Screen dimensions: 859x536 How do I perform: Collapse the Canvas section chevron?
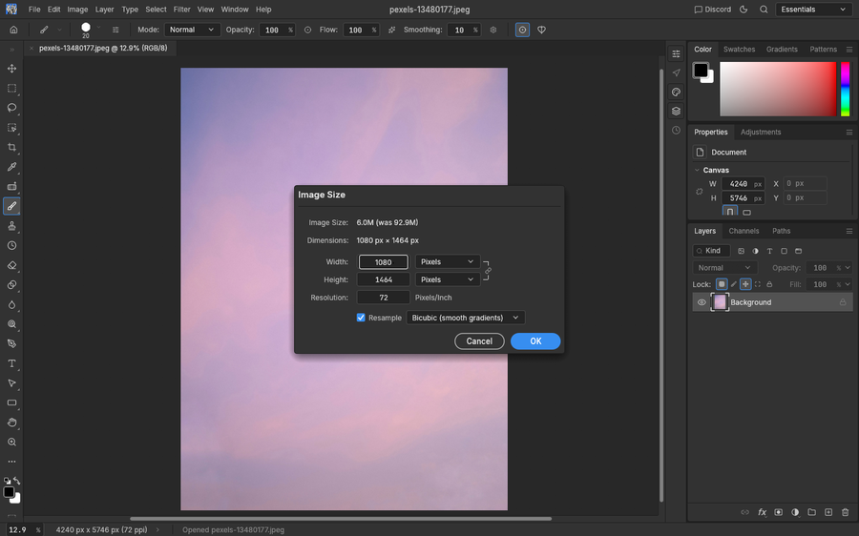[698, 171]
